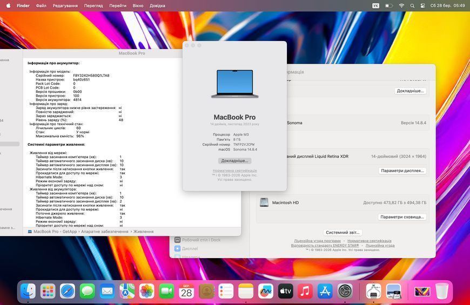Image resolution: width=470 pixels, height=305 pixels.
Task: Open Maps app in the Dock
Action: (127, 291)
